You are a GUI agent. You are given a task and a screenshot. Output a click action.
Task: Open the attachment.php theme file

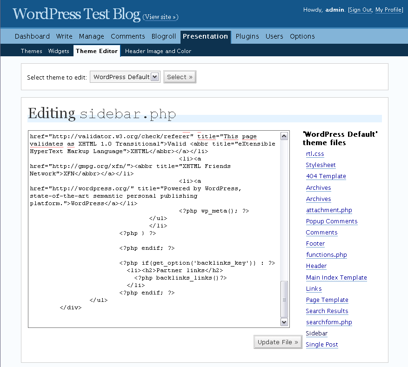pos(329,210)
